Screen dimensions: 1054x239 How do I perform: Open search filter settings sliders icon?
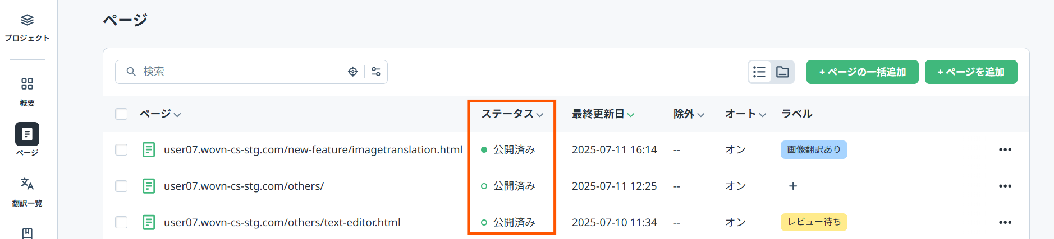pyautogui.click(x=376, y=72)
